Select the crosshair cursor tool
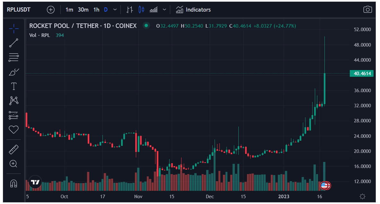This screenshot has width=380, height=204. point(13,29)
